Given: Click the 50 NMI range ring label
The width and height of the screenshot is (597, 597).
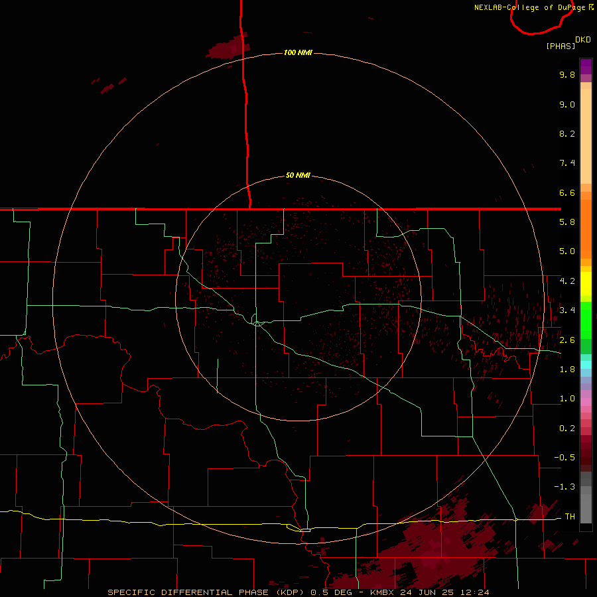Looking at the screenshot, I should click(298, 175).
